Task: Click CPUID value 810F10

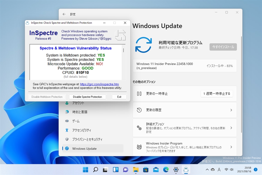Action: click(82, 72)
